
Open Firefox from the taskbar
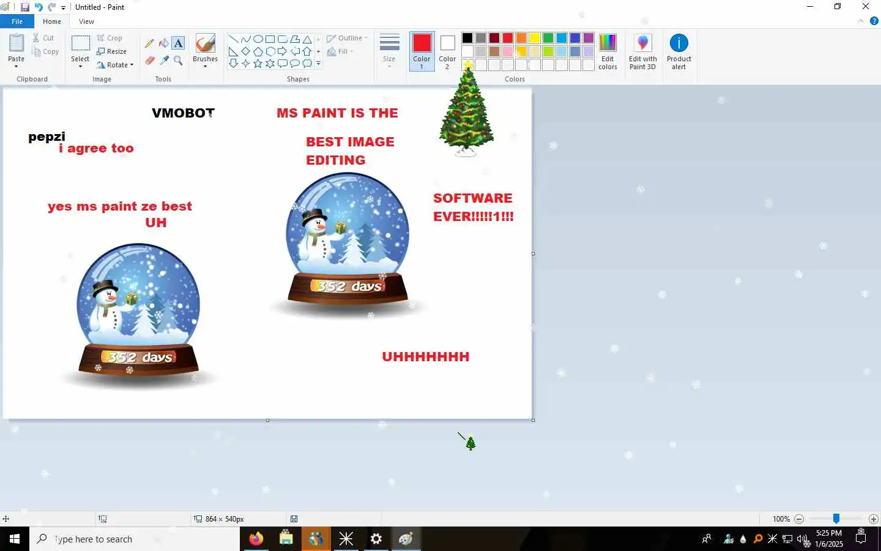(256, 539)
